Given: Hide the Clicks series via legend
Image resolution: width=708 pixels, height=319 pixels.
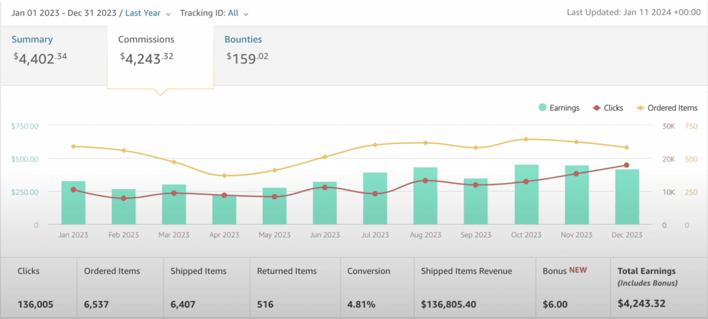Looking at the screenshot, I should (608, 108).
